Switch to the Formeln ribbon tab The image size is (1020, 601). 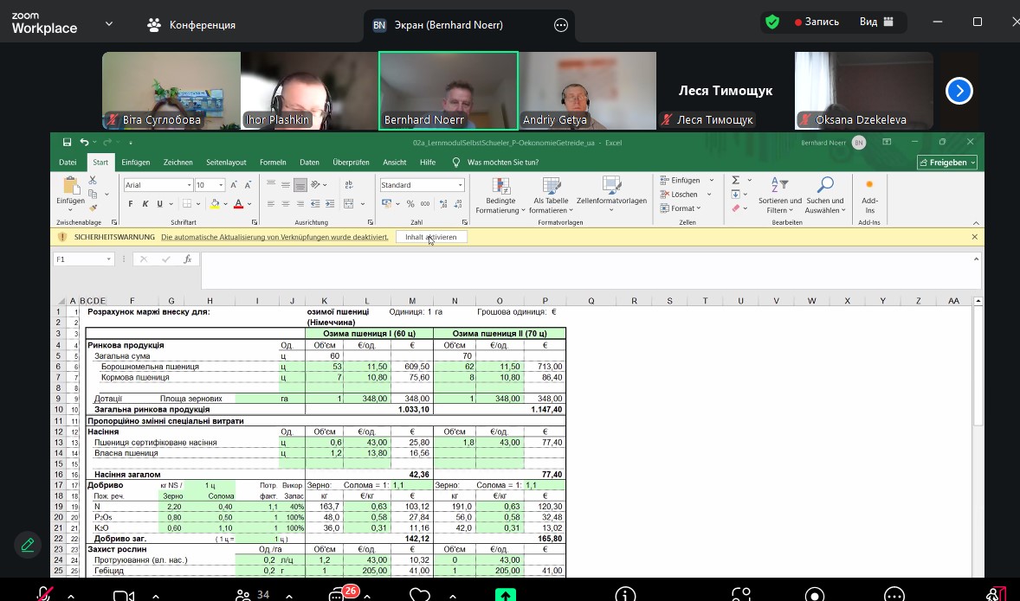[x=273, y=163]
